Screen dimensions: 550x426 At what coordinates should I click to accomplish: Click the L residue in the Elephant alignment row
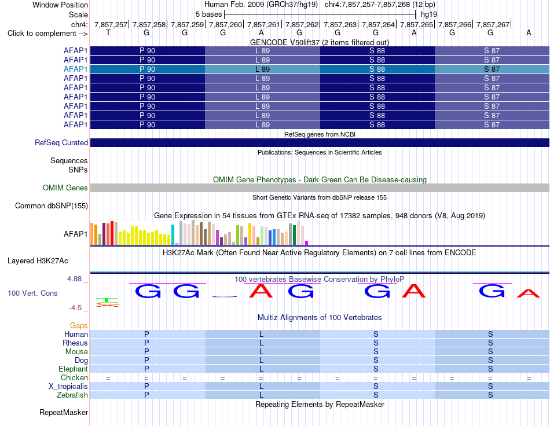(x=261, y=369)
